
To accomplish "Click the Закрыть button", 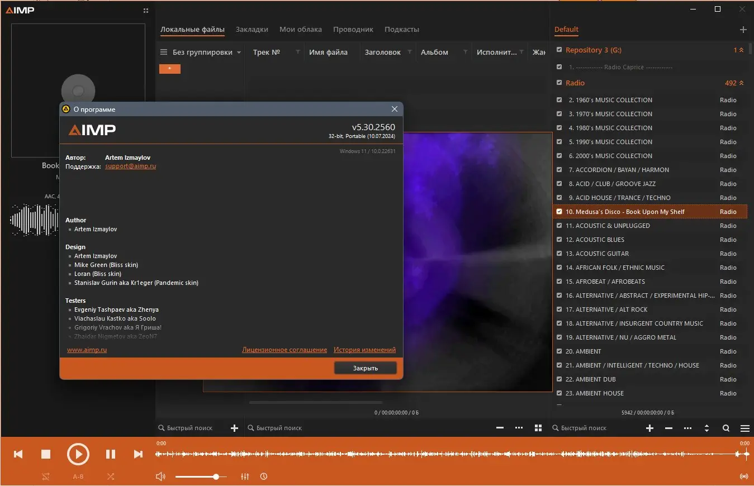I will (x=366, y=368).
